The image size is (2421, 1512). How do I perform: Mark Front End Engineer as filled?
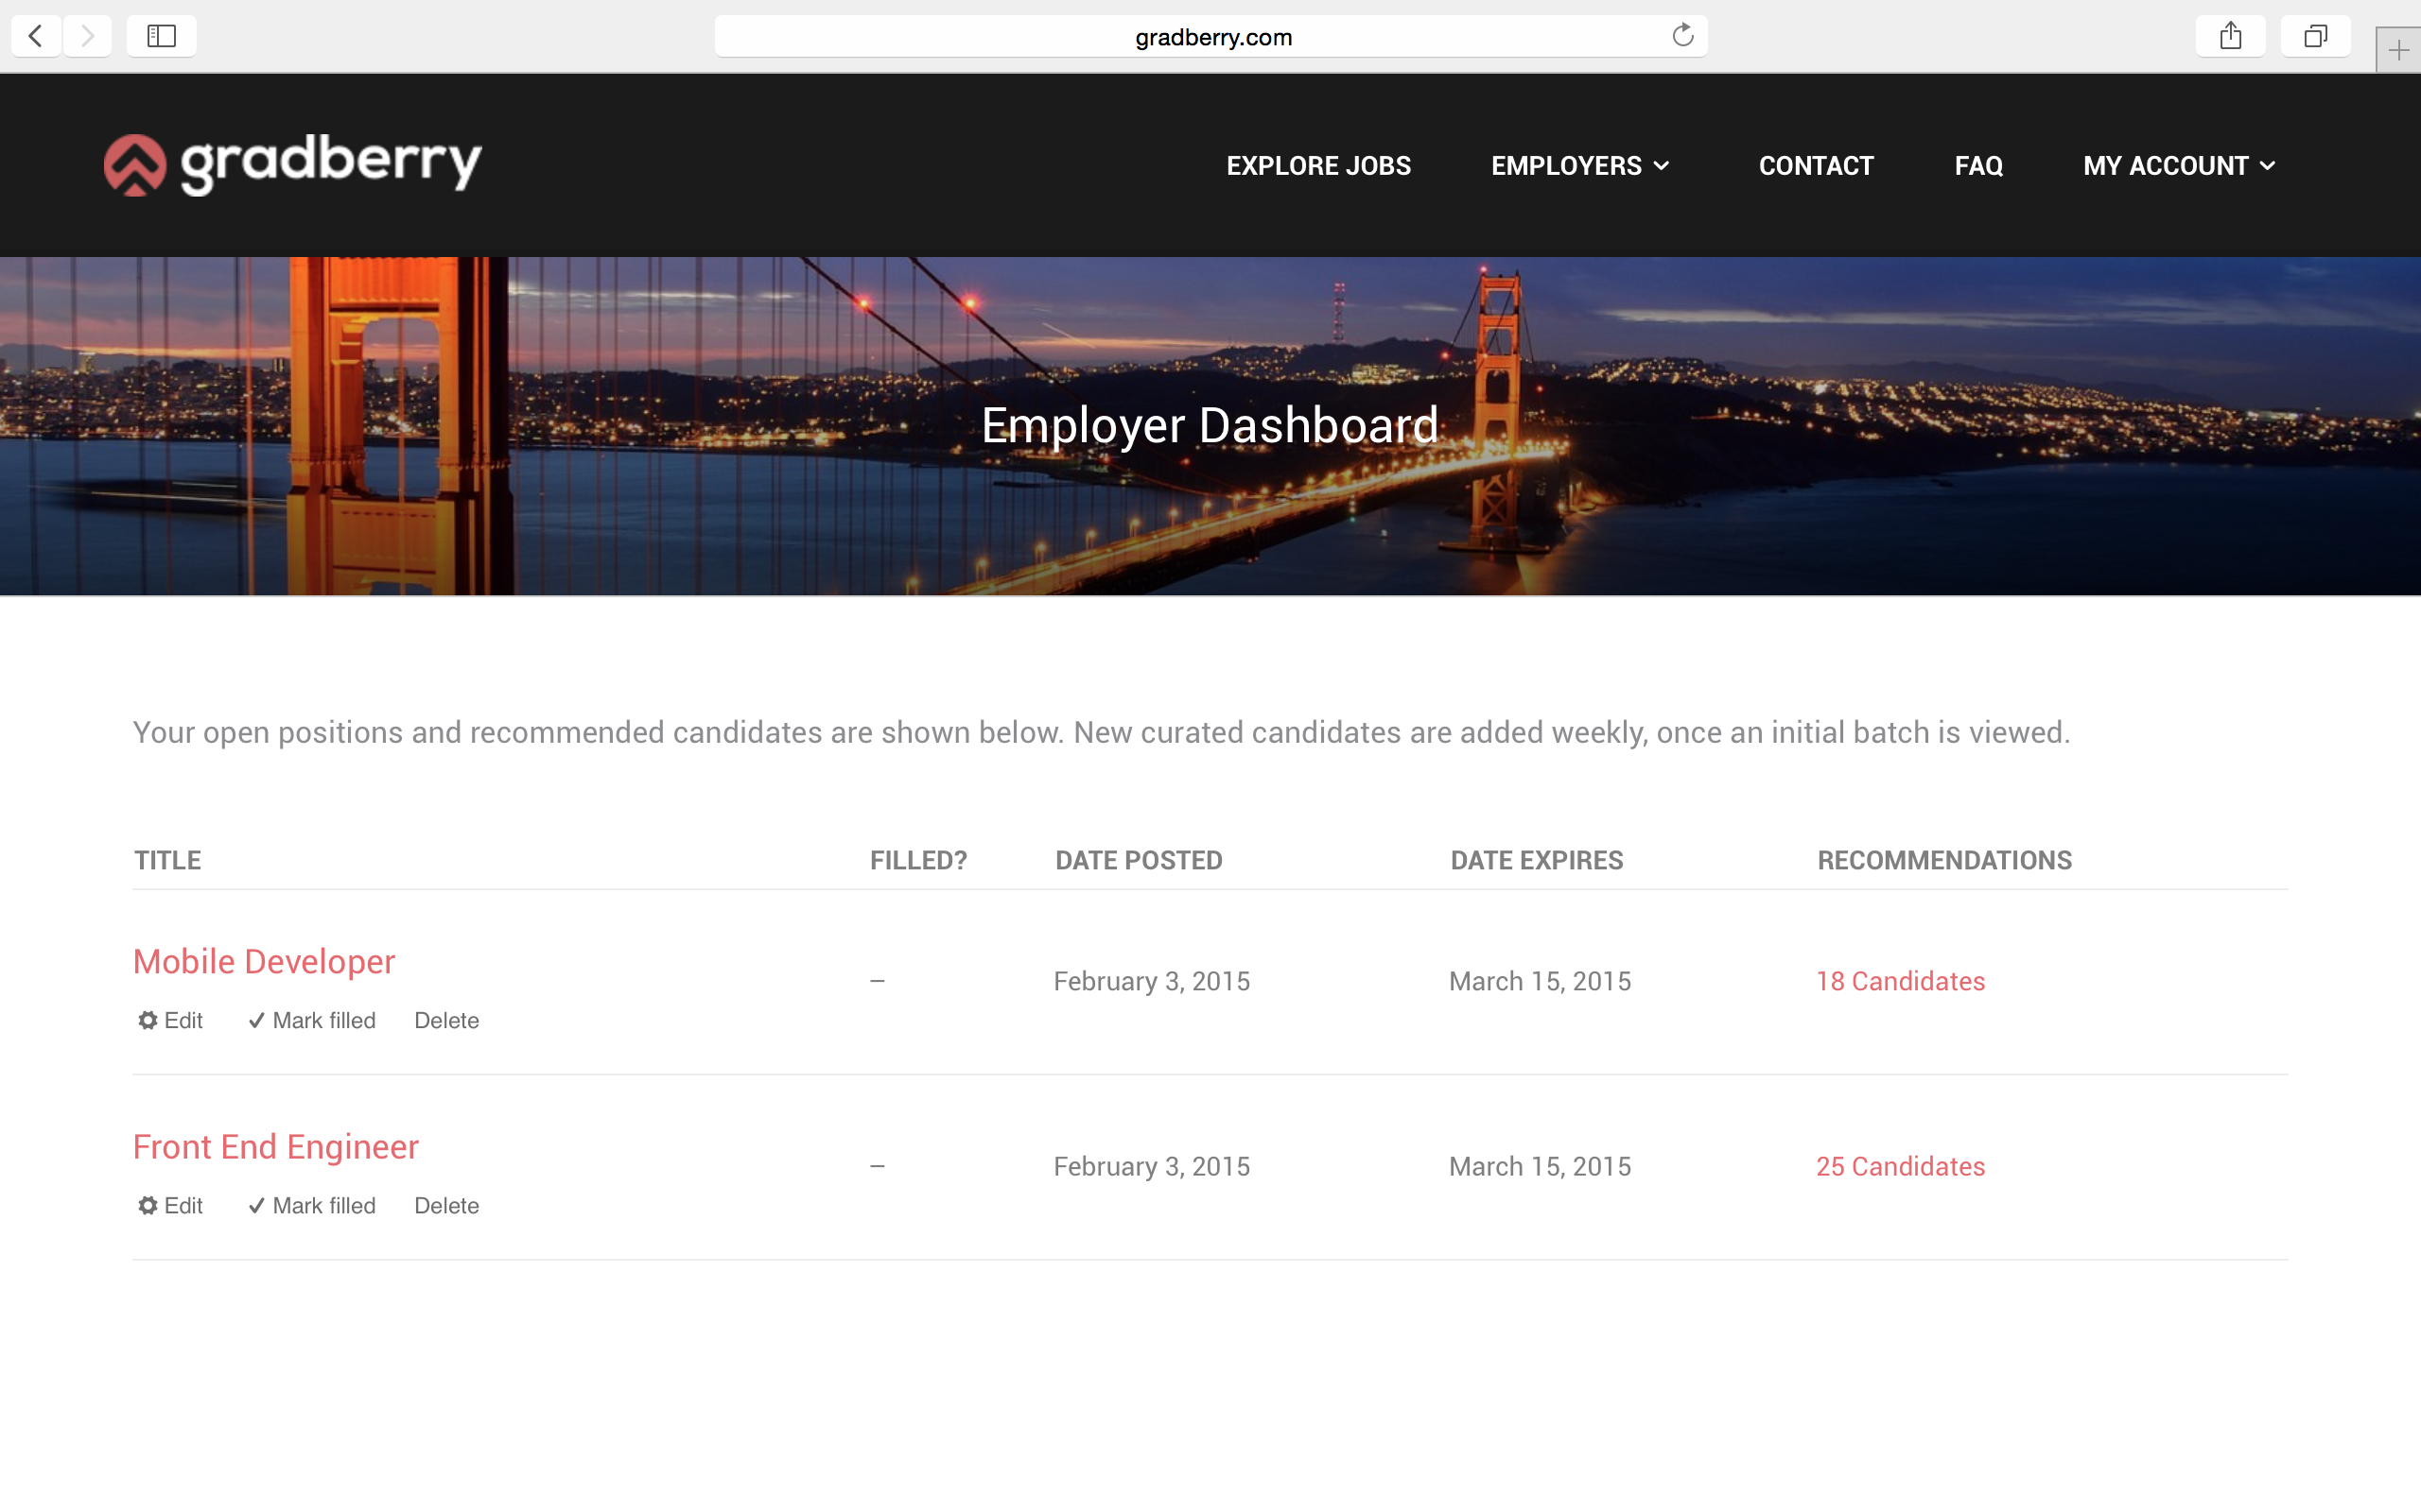(312, 1205)
